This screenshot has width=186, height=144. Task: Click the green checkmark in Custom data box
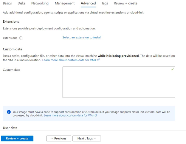pos(172,69)
